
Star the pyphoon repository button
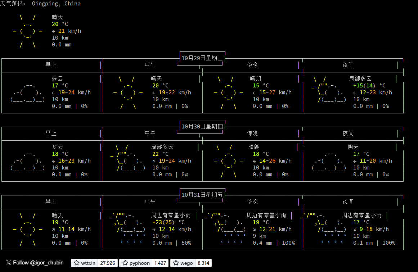point(136,263)
